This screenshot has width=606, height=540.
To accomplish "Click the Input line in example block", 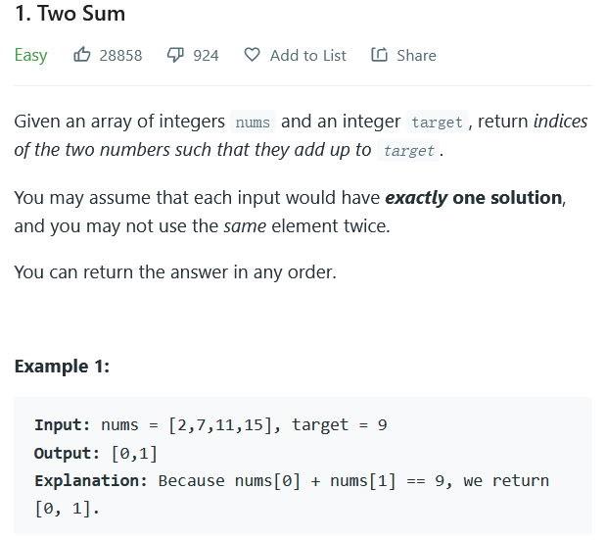I will point(210,424).
